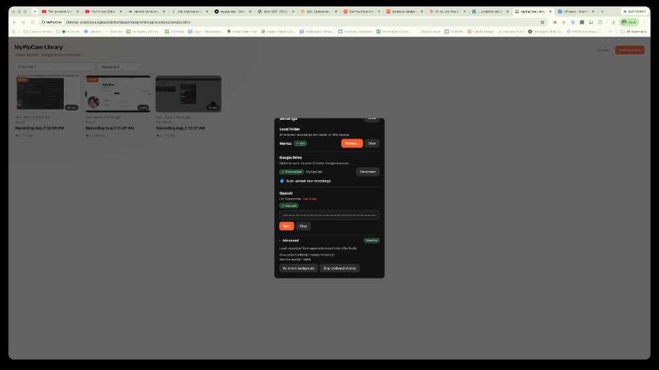Open a new browser tab
659x370 pixels.
[602, 12]
